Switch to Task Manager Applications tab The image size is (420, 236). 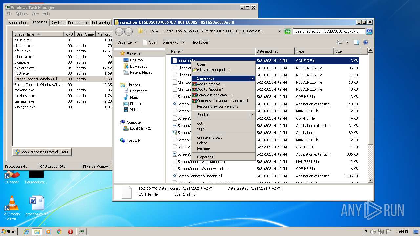[x=18, y=23]
